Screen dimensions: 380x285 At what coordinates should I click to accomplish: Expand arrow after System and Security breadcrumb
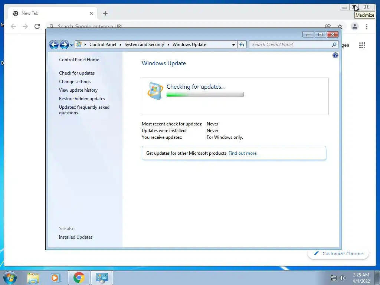[168, 45]
